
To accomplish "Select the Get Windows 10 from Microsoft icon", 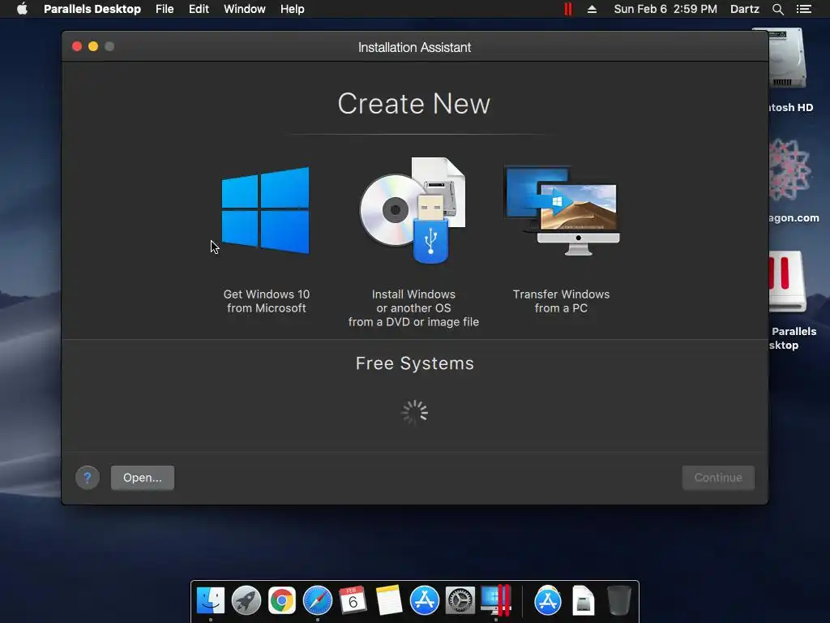I will pos(266,210).
